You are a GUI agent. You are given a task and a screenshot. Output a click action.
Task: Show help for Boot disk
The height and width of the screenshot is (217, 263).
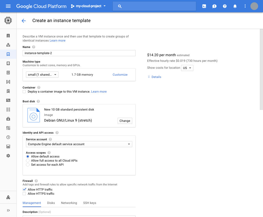(x=38, y=101)
